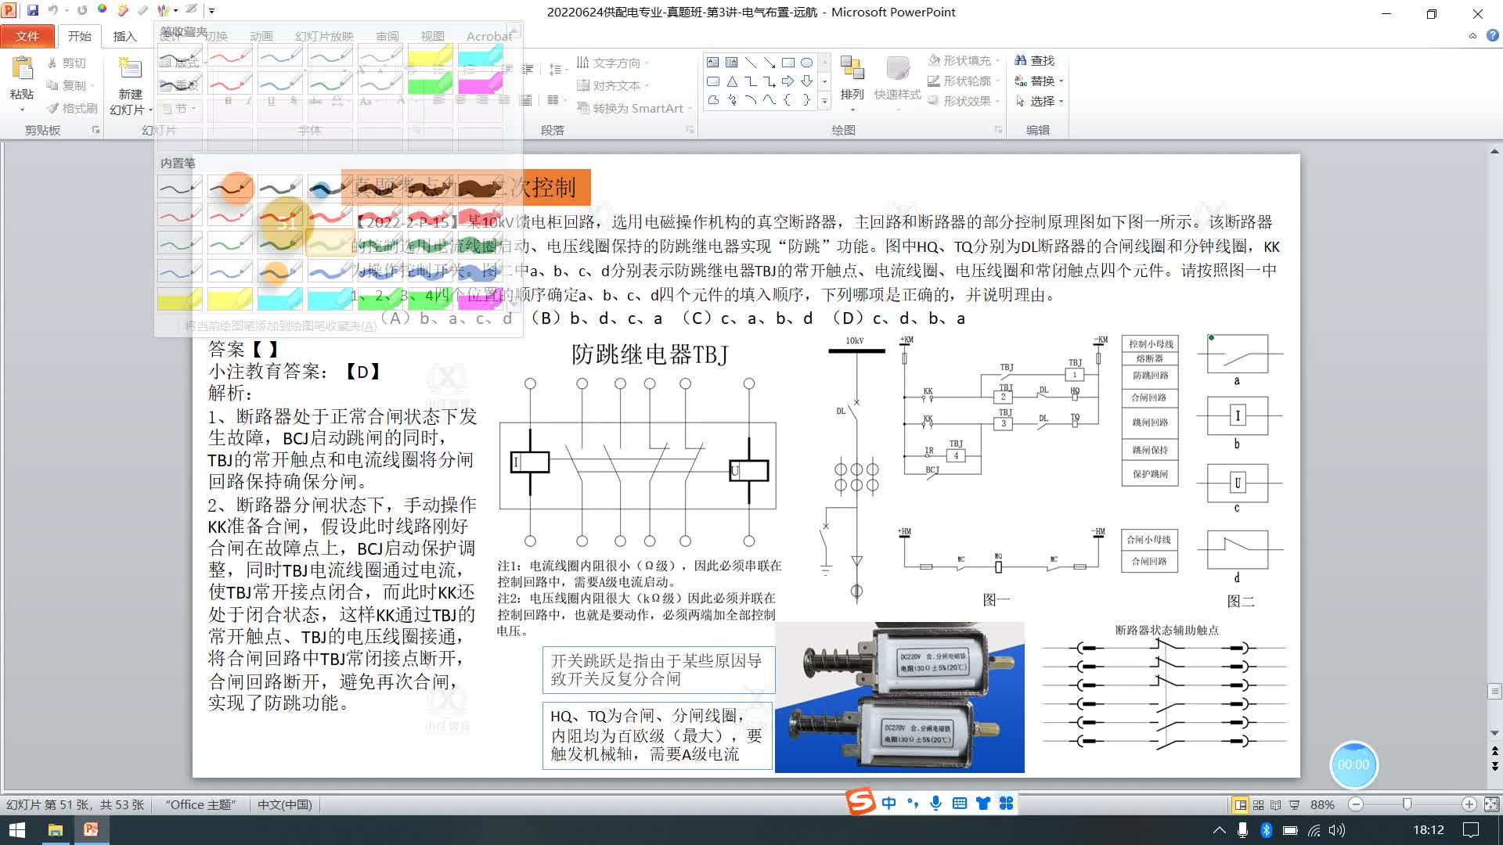Click the Arrange (排列) icon
Image resolution: width=1503 pixels, height=845 pixels.
click(x=852, y=69)
